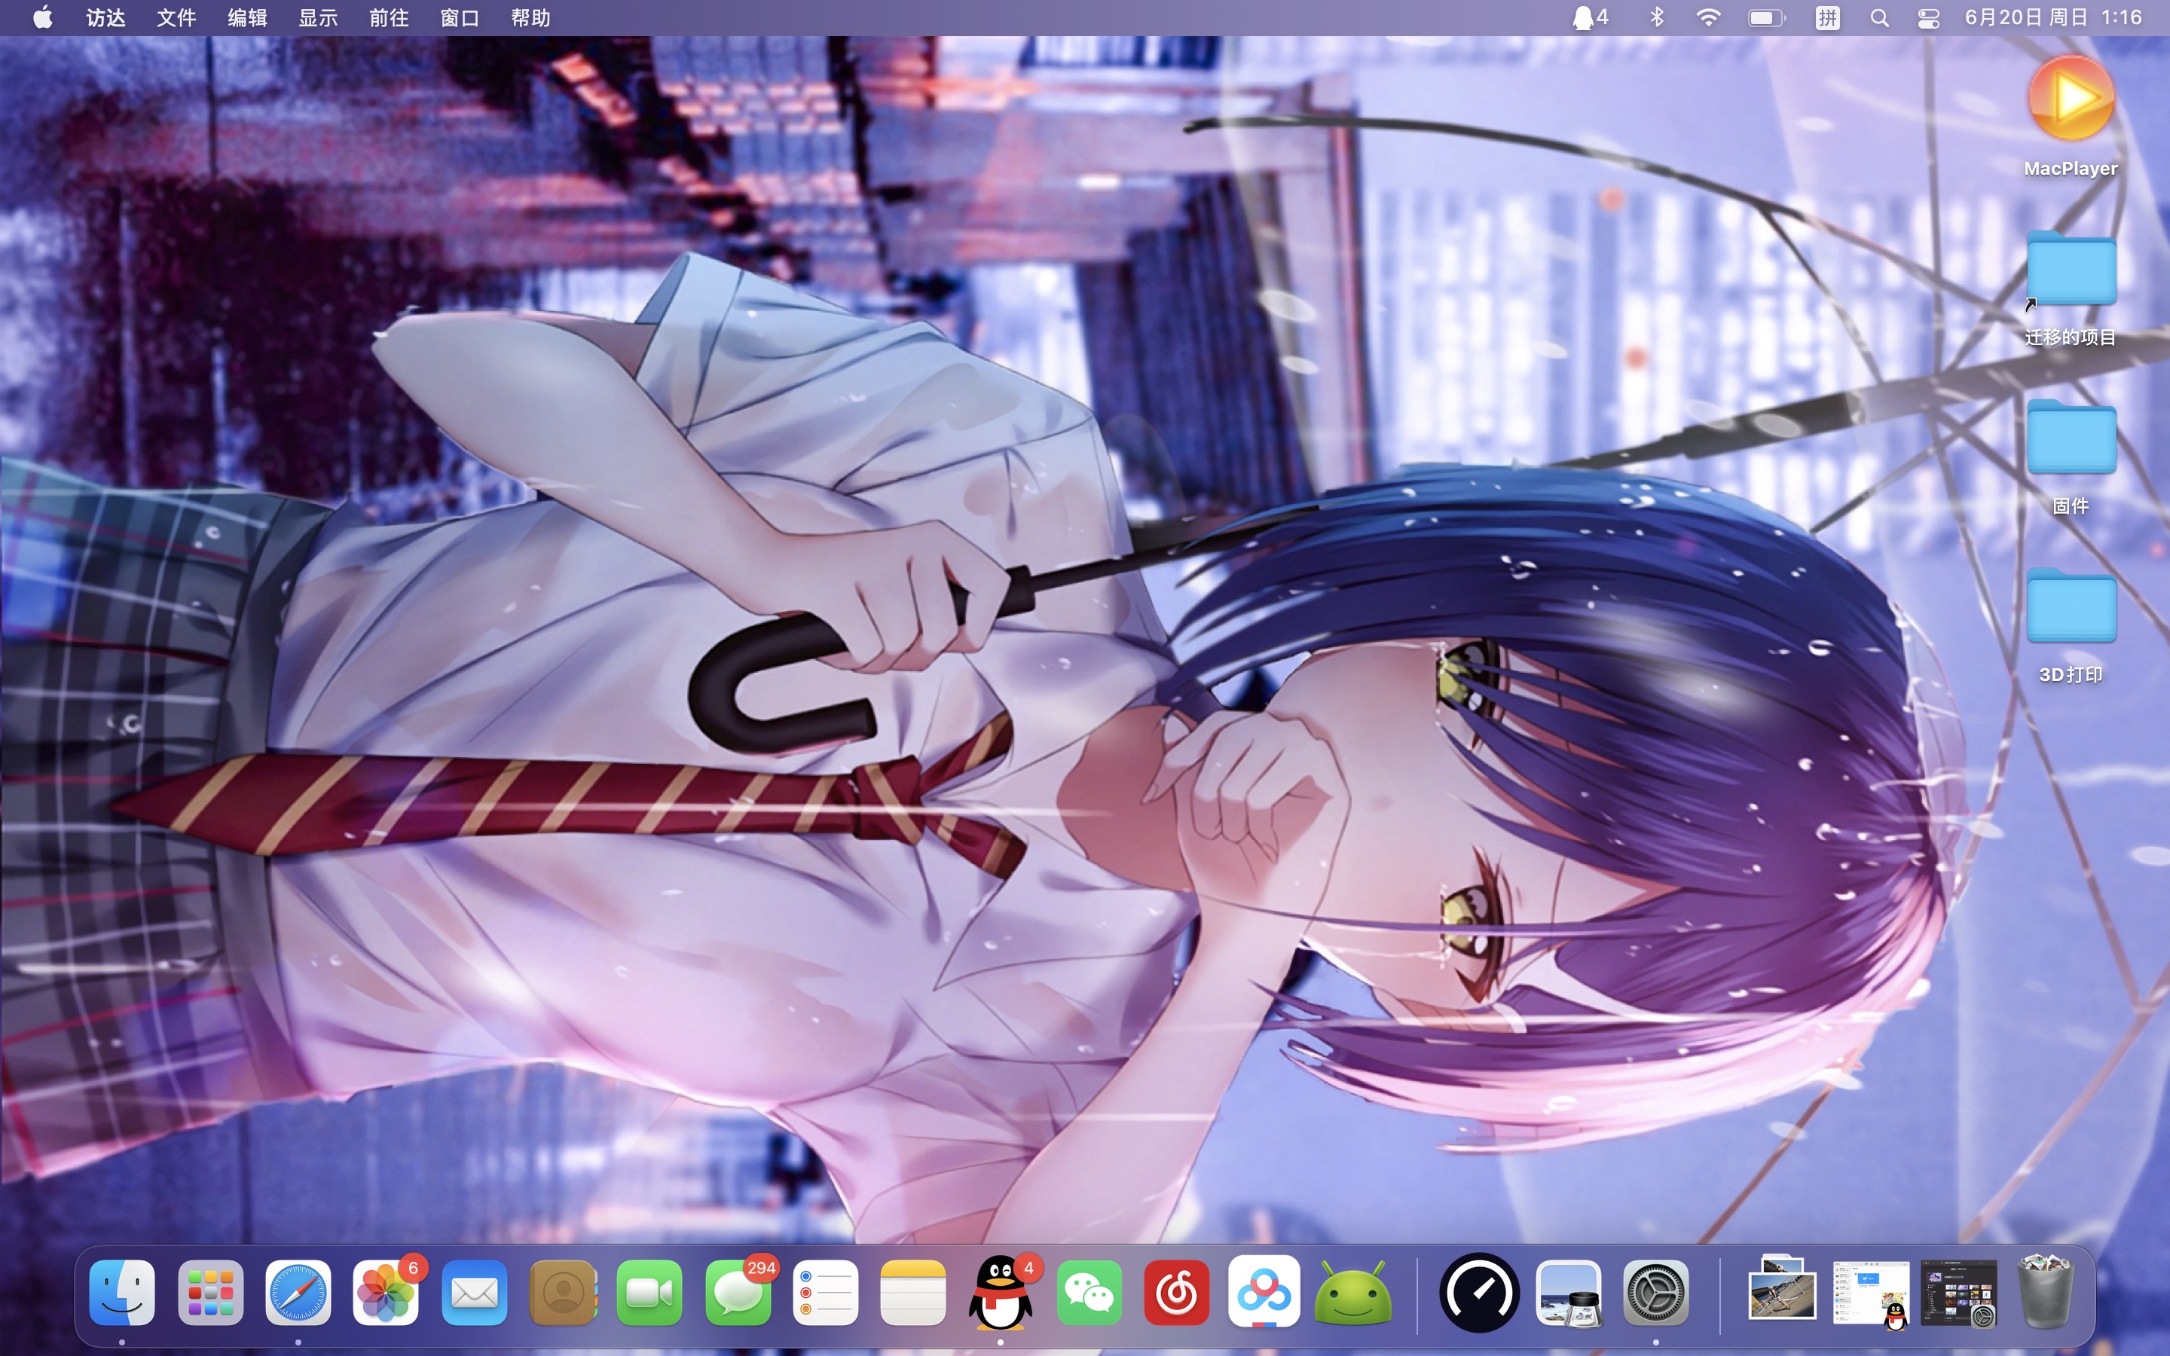This screenshot has width=2170, height=1356.
Task: Launch Safari from the Dock
Action: [x=298, y=1292]
